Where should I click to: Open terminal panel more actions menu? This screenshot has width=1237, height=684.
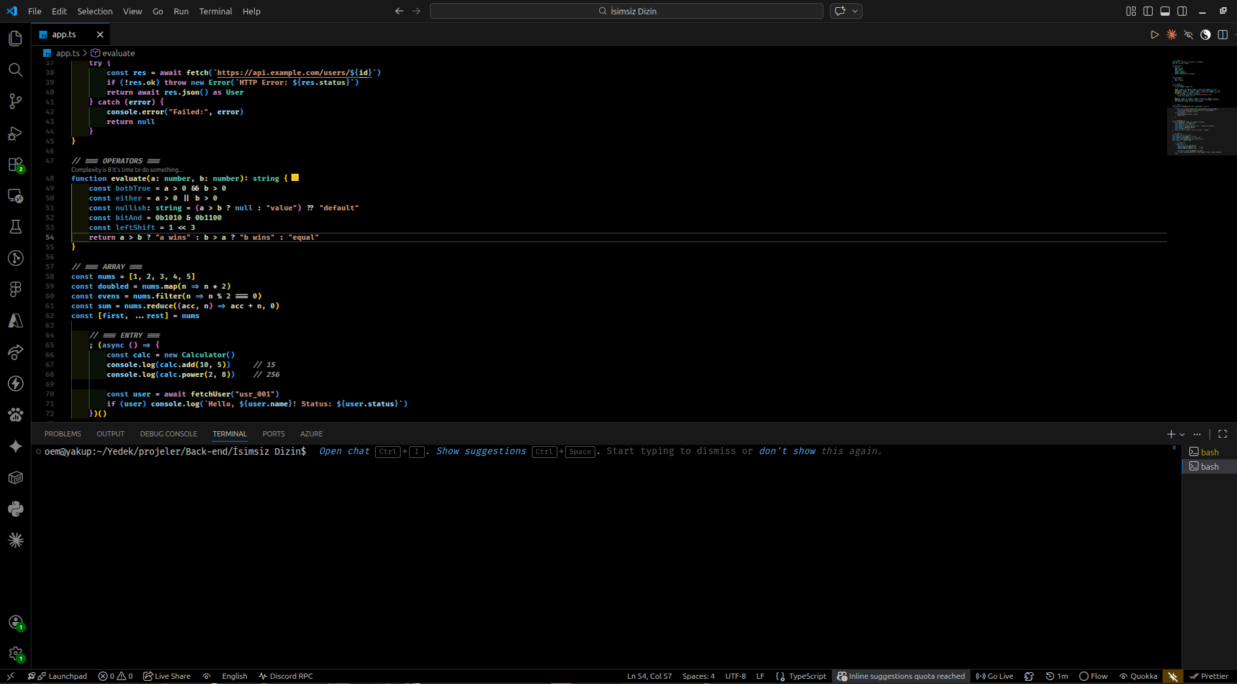click(1197, 434)
